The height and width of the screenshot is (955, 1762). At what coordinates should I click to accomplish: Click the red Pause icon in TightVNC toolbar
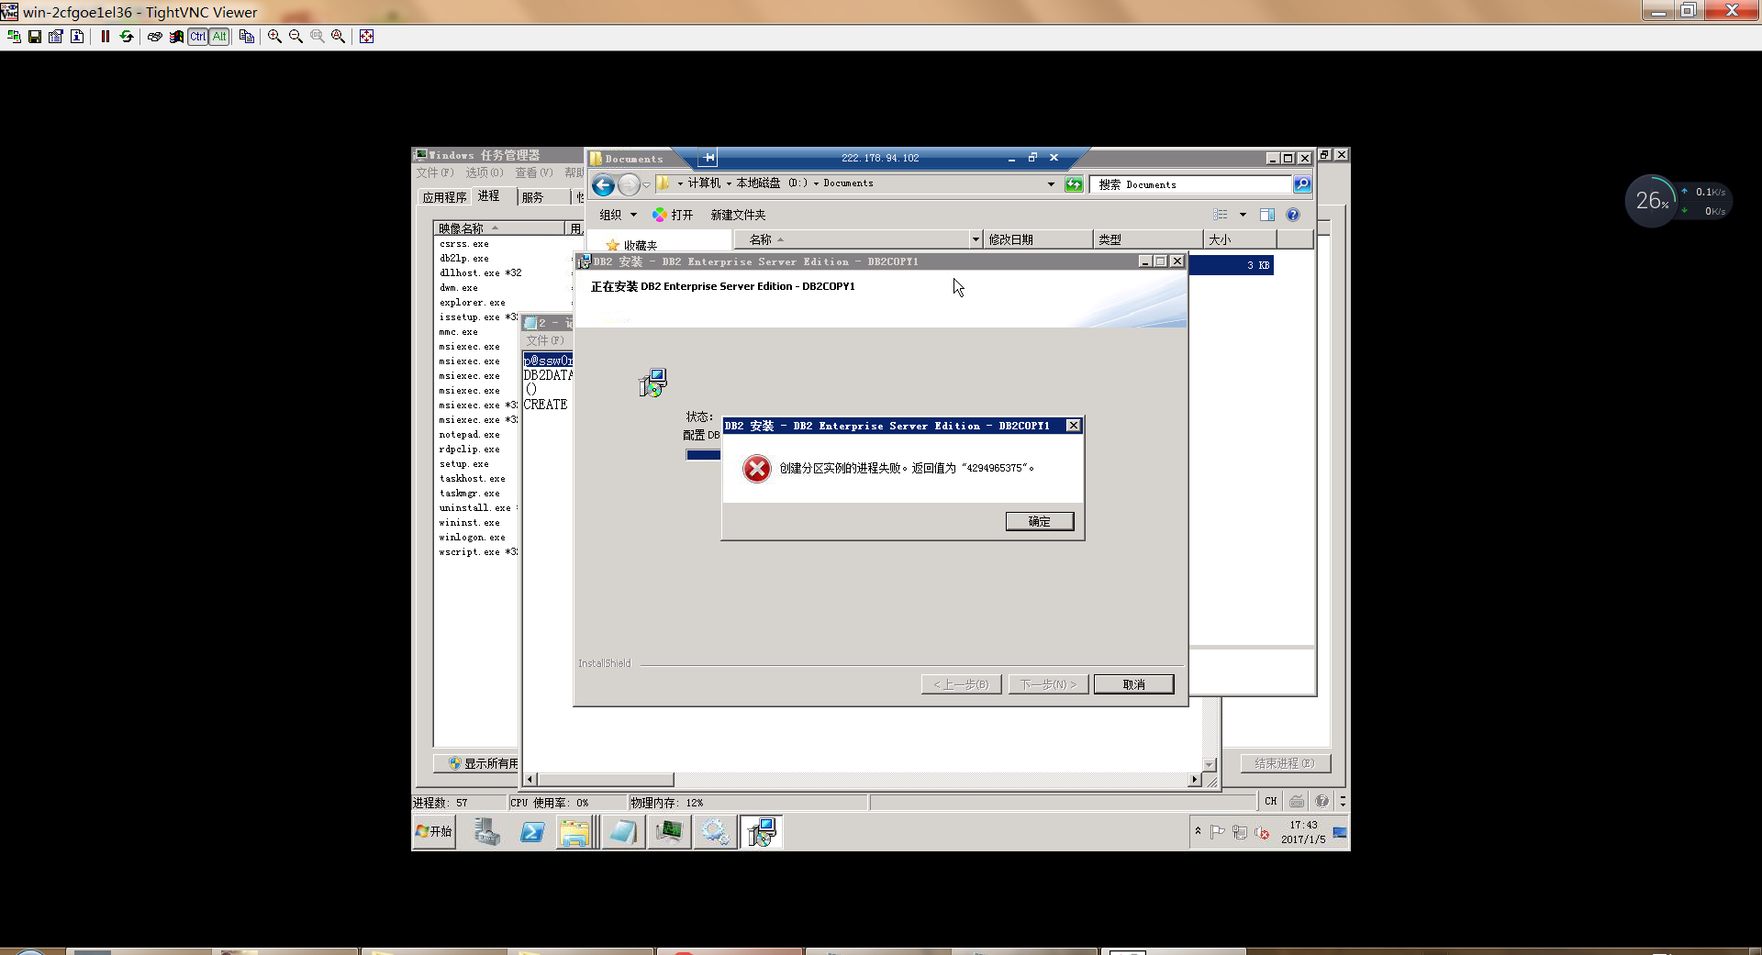[106, 37]
